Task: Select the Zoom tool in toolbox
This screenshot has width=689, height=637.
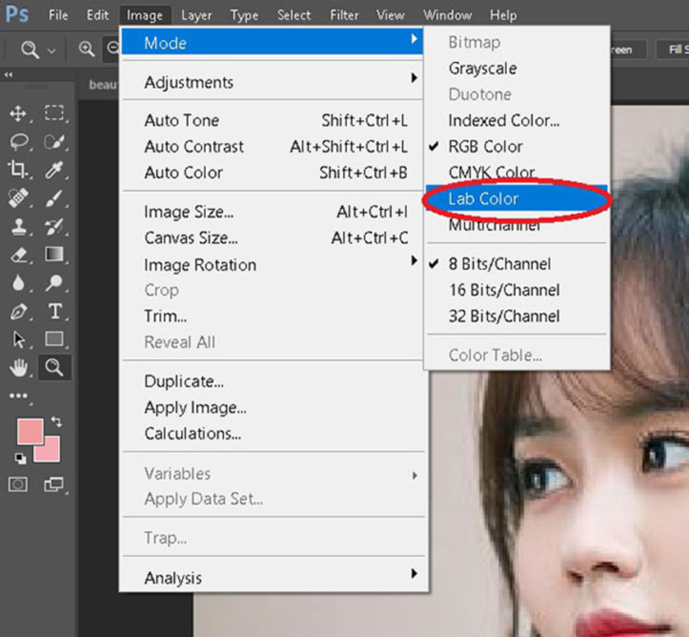Action: pyautogui.click(x=54, y=367)
